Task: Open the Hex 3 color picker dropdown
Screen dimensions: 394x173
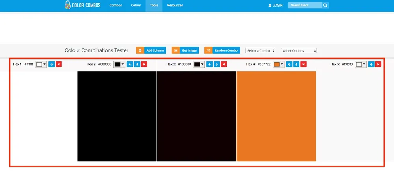Action: 199,64
